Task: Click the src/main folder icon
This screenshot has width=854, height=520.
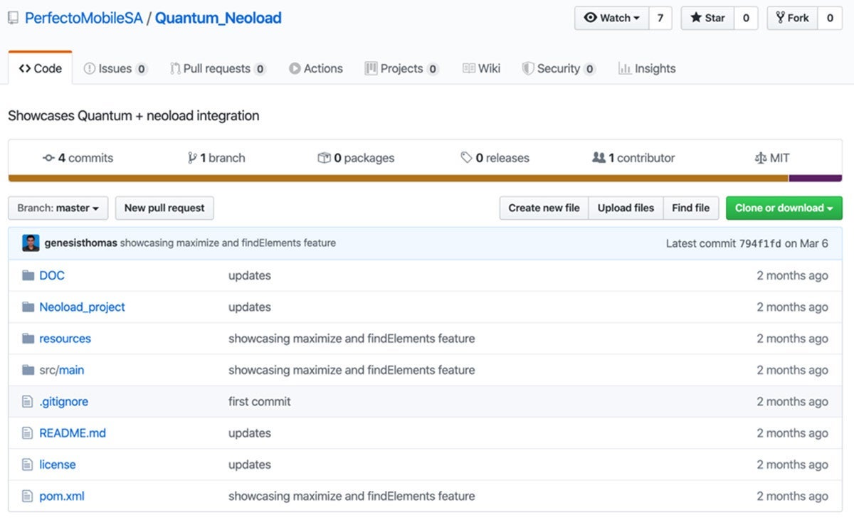Action: [28, 370]
